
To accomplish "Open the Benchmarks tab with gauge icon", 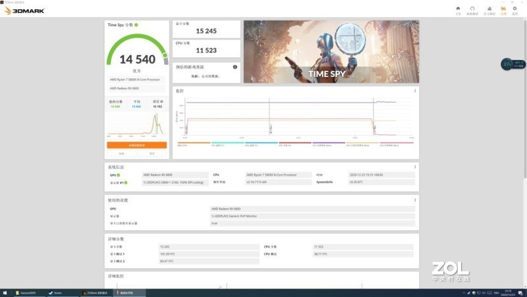I will pyautogui.click(x=472, y=11).
